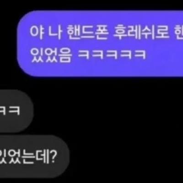
Task: Select the purple sent message bubble
Action: [100, 43]
